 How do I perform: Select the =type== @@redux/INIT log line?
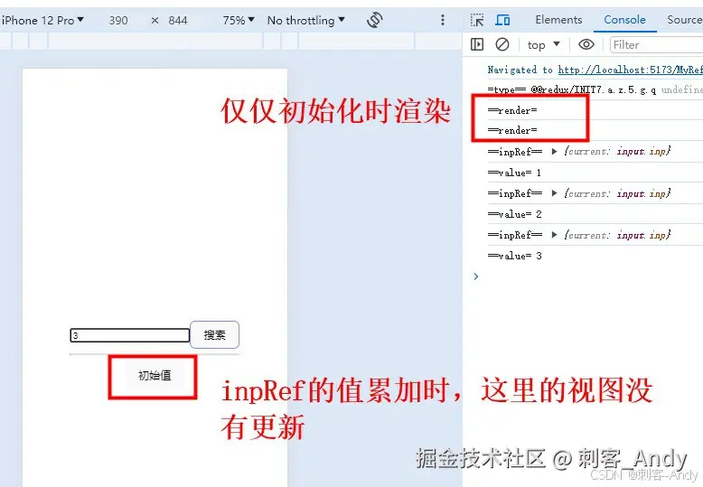coord(595,89)
